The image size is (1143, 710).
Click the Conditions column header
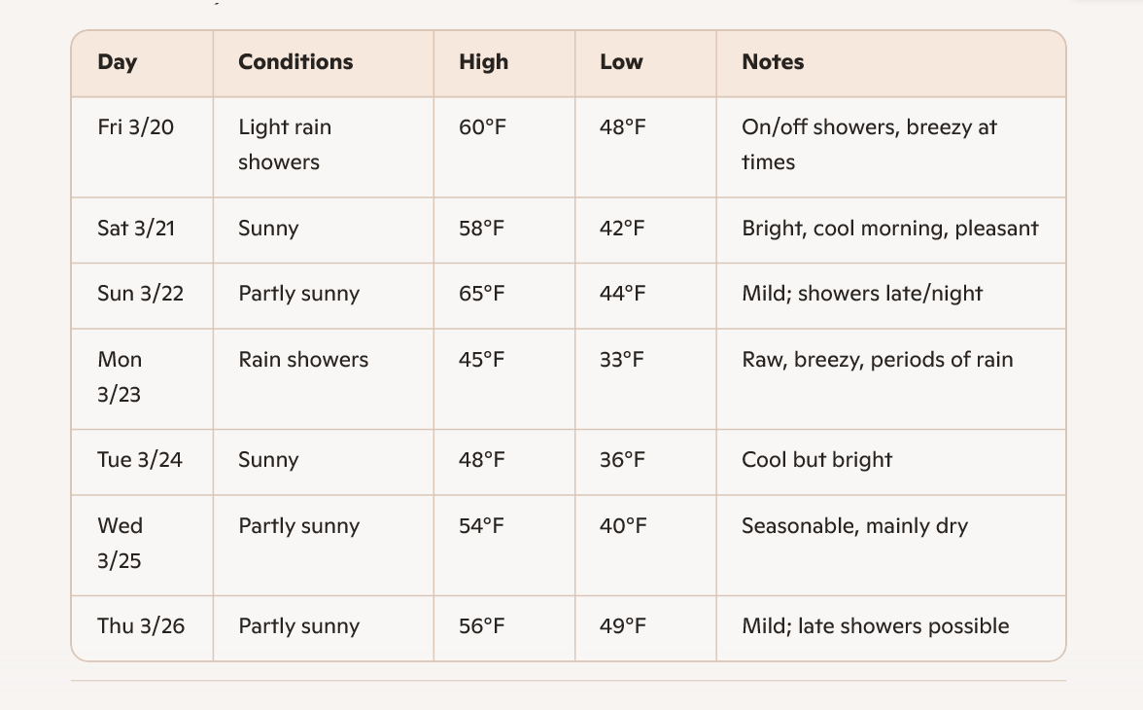coord(295,62)
